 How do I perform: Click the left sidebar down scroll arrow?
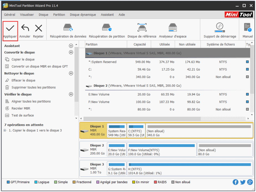point(76,118)
